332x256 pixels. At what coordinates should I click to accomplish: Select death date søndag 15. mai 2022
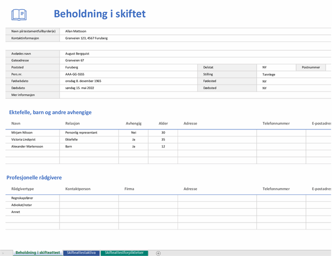(128, 88)
